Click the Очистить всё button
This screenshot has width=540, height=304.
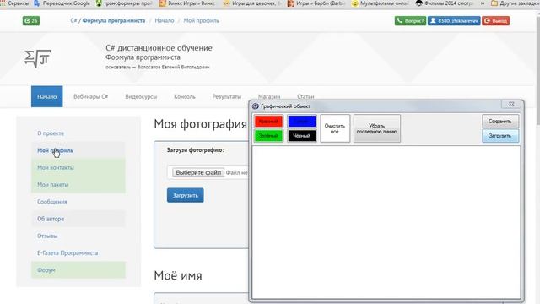335,128
